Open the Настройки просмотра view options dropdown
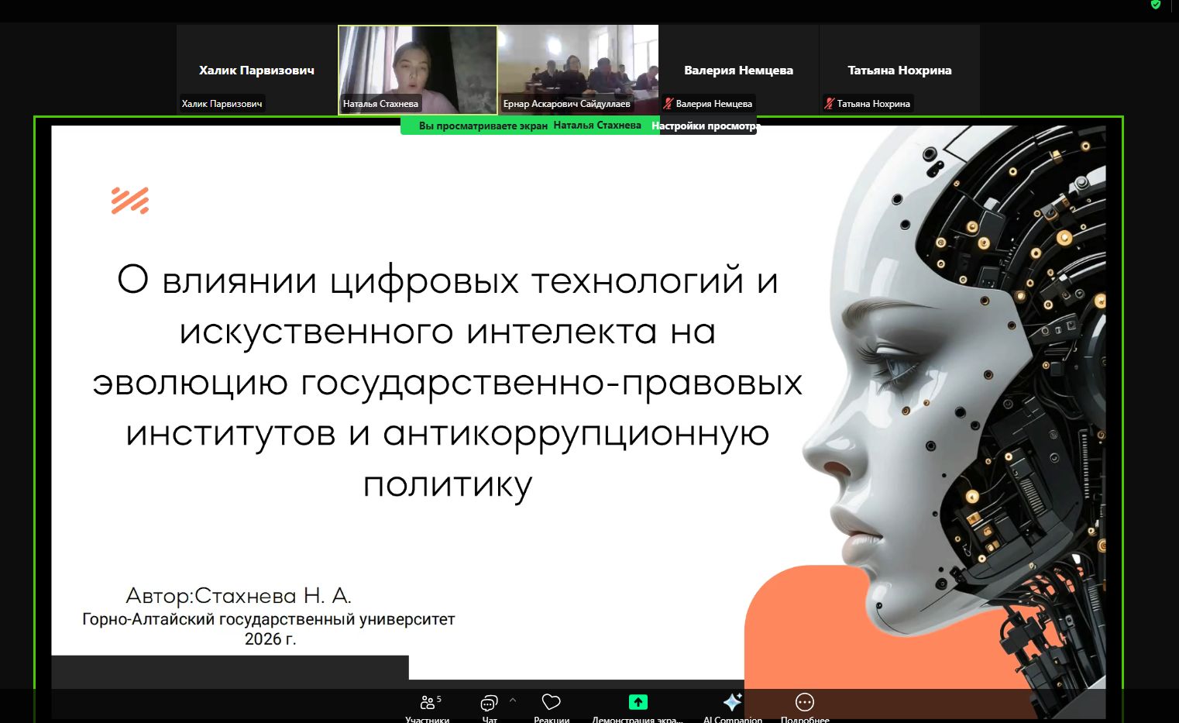The height and width of the screenshot is (723, 1179). coord(706,126)
